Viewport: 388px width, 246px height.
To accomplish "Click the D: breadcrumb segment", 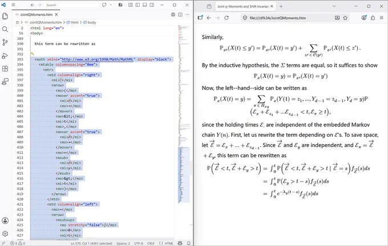I will pyautogui.click(x=18, y=22).
